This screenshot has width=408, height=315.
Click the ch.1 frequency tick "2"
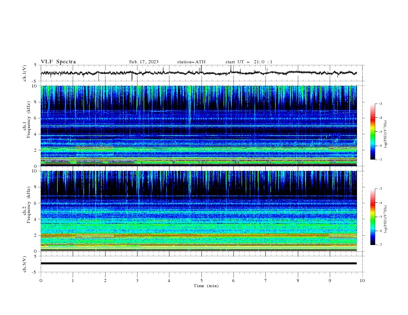coord(36,150)
